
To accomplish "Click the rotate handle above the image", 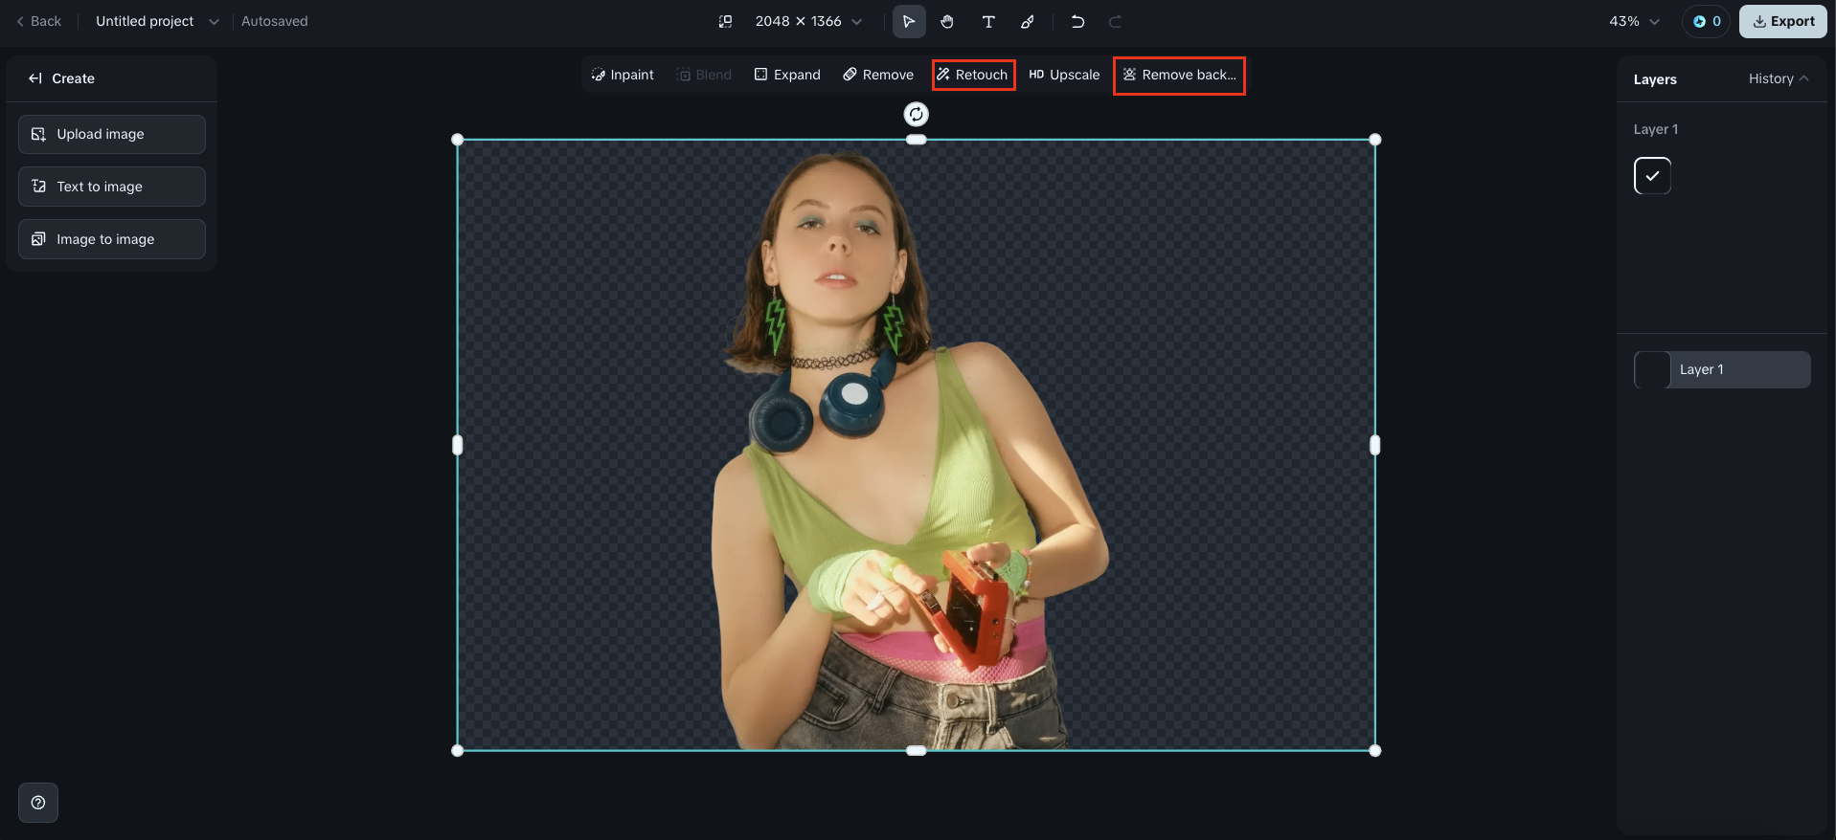I will tap(917, 115).
